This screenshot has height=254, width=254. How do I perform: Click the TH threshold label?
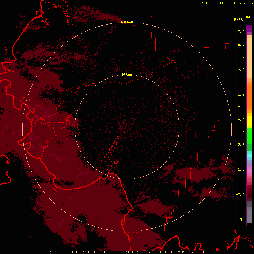242,220
